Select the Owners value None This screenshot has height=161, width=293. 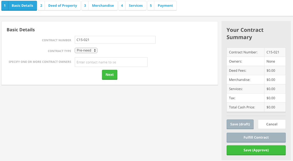[x=271, y=61]
